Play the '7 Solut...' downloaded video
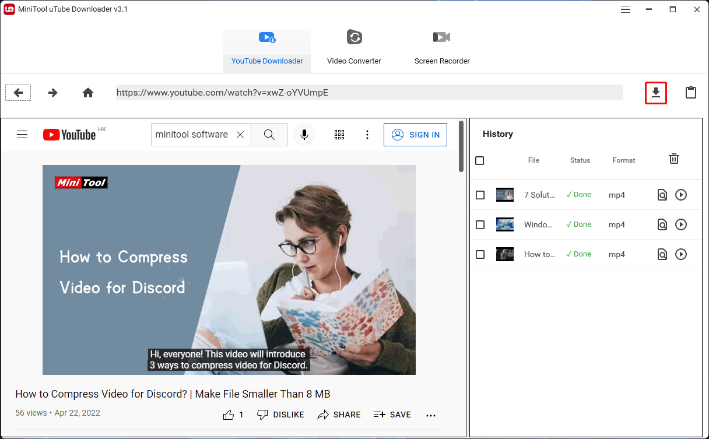The height and width of the screenshot is (439, 709). point(681,195)
